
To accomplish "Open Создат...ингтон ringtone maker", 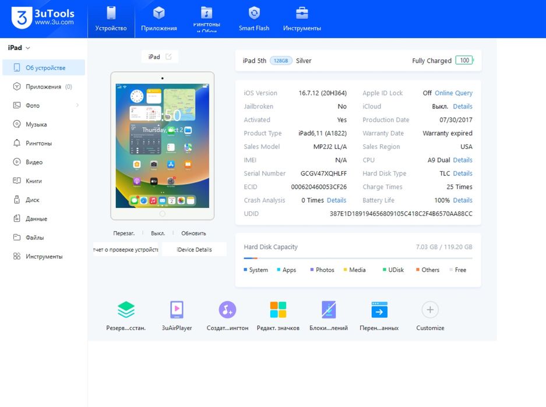I will (227, 316).
